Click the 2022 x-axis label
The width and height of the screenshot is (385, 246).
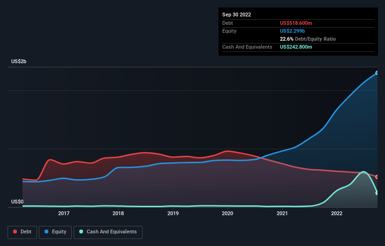click(337, 213)
